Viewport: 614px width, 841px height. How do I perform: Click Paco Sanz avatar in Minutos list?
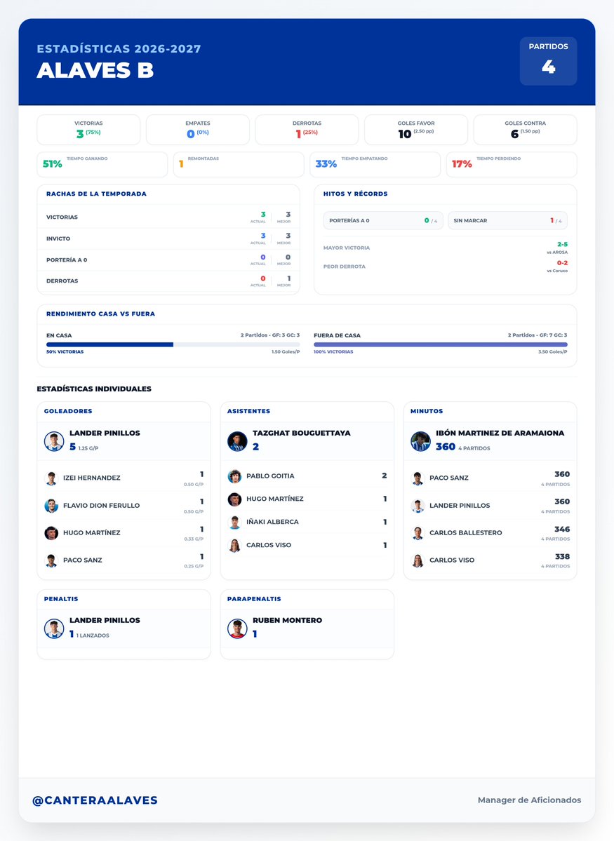(x=418, y=478)
